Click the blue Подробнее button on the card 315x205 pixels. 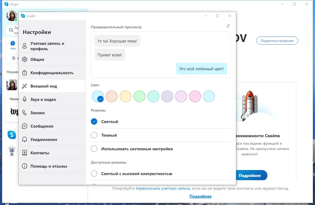(251, 175)
